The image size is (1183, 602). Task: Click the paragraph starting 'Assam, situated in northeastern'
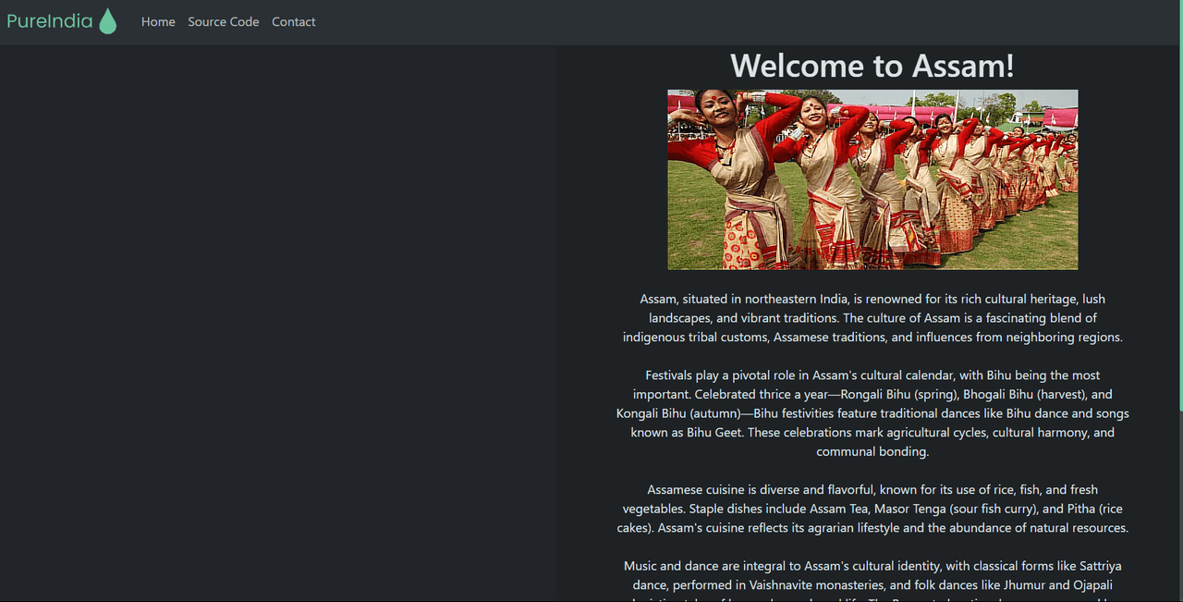pyautogui.click(x=872, y=318)
